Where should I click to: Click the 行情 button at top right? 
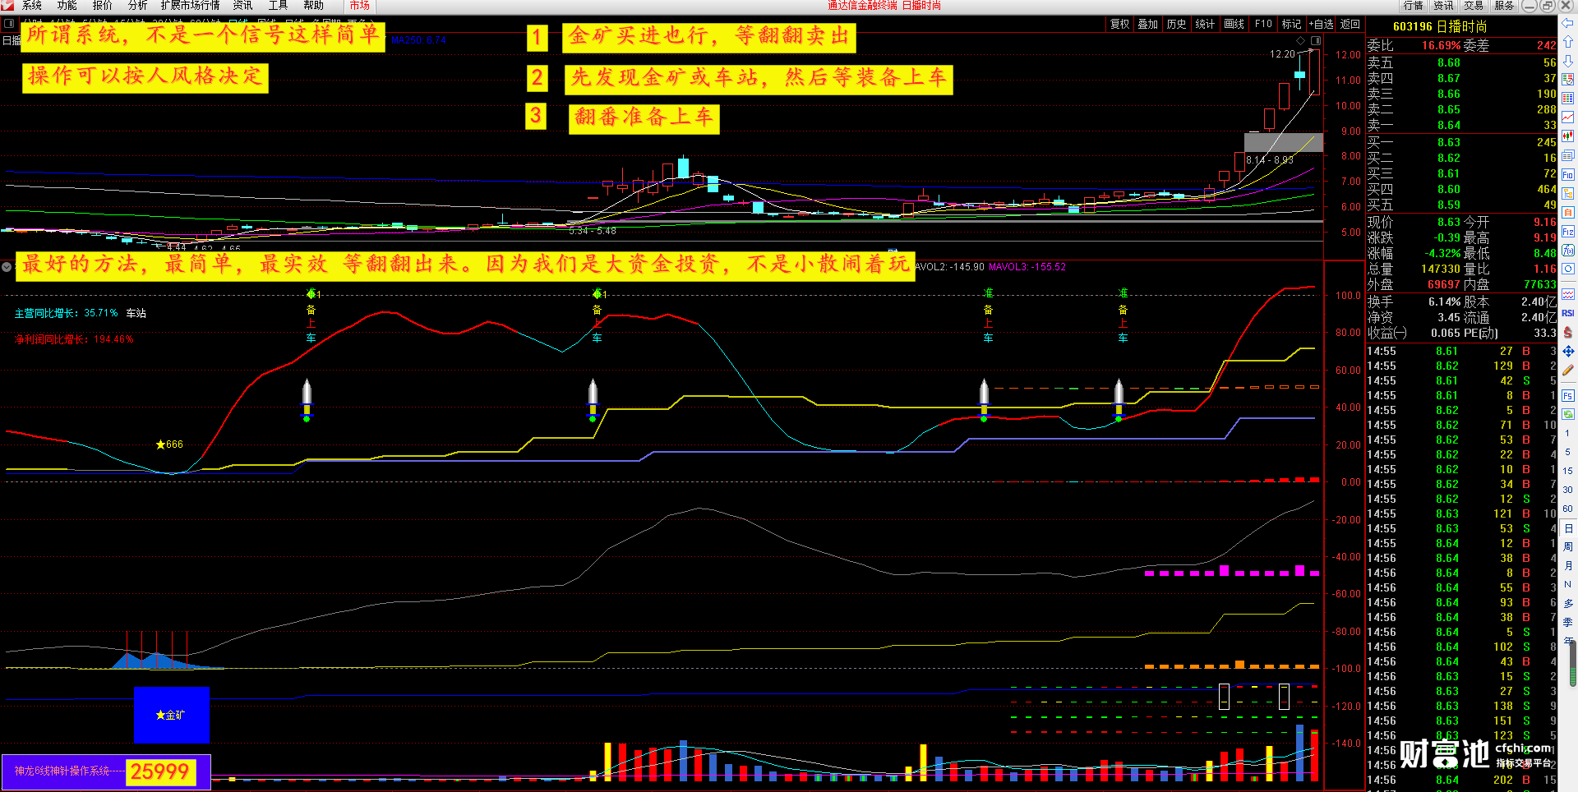(x=1414, y=6)
